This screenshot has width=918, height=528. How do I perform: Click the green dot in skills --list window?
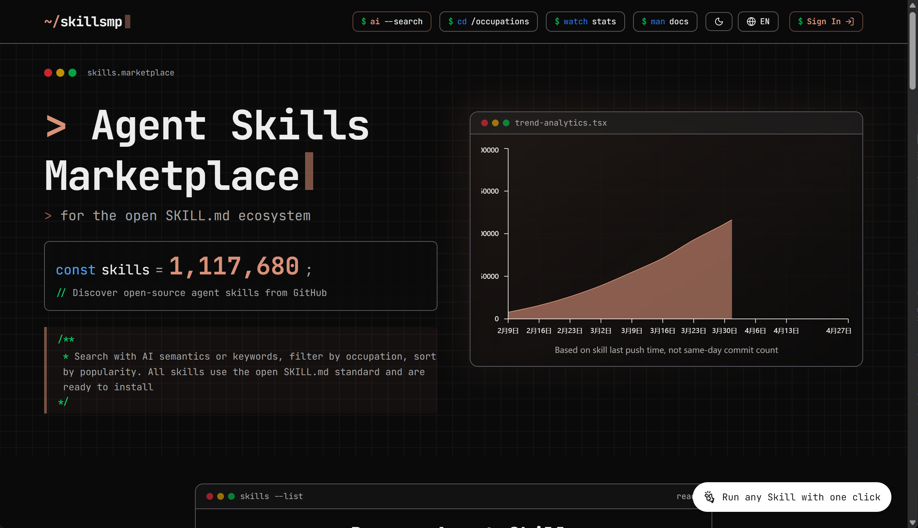pyautogui.click(x=231, y=496)
